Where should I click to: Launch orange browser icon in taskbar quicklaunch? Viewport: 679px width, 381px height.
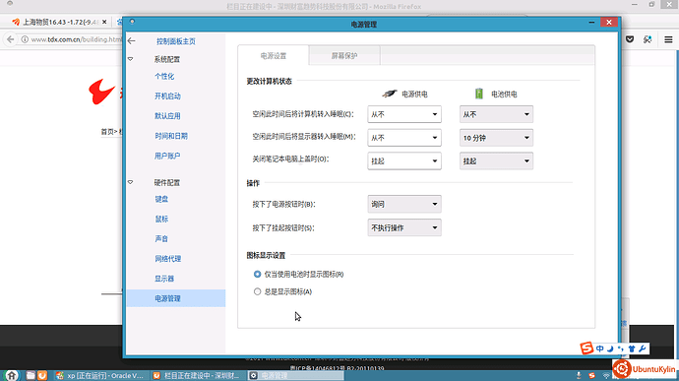pyautogui.click(x=42, y=375)
